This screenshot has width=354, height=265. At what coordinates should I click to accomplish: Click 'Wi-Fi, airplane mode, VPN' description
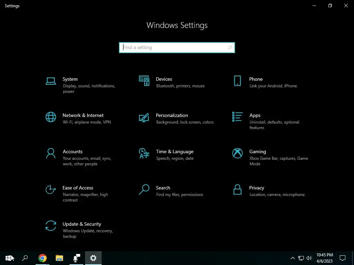[87, 122]
